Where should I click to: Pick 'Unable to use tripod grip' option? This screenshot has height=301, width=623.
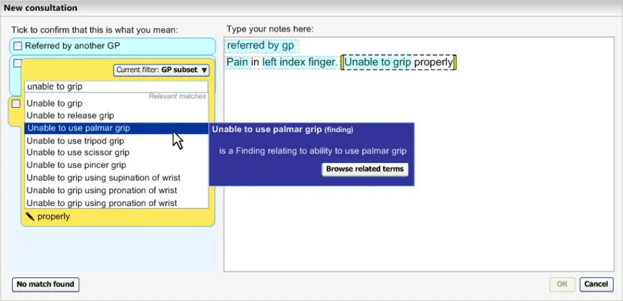pyautogui.click(x=75, y=140)
